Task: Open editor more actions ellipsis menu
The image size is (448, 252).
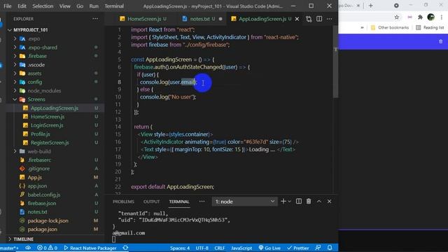Action: click(x=330, y=19)
